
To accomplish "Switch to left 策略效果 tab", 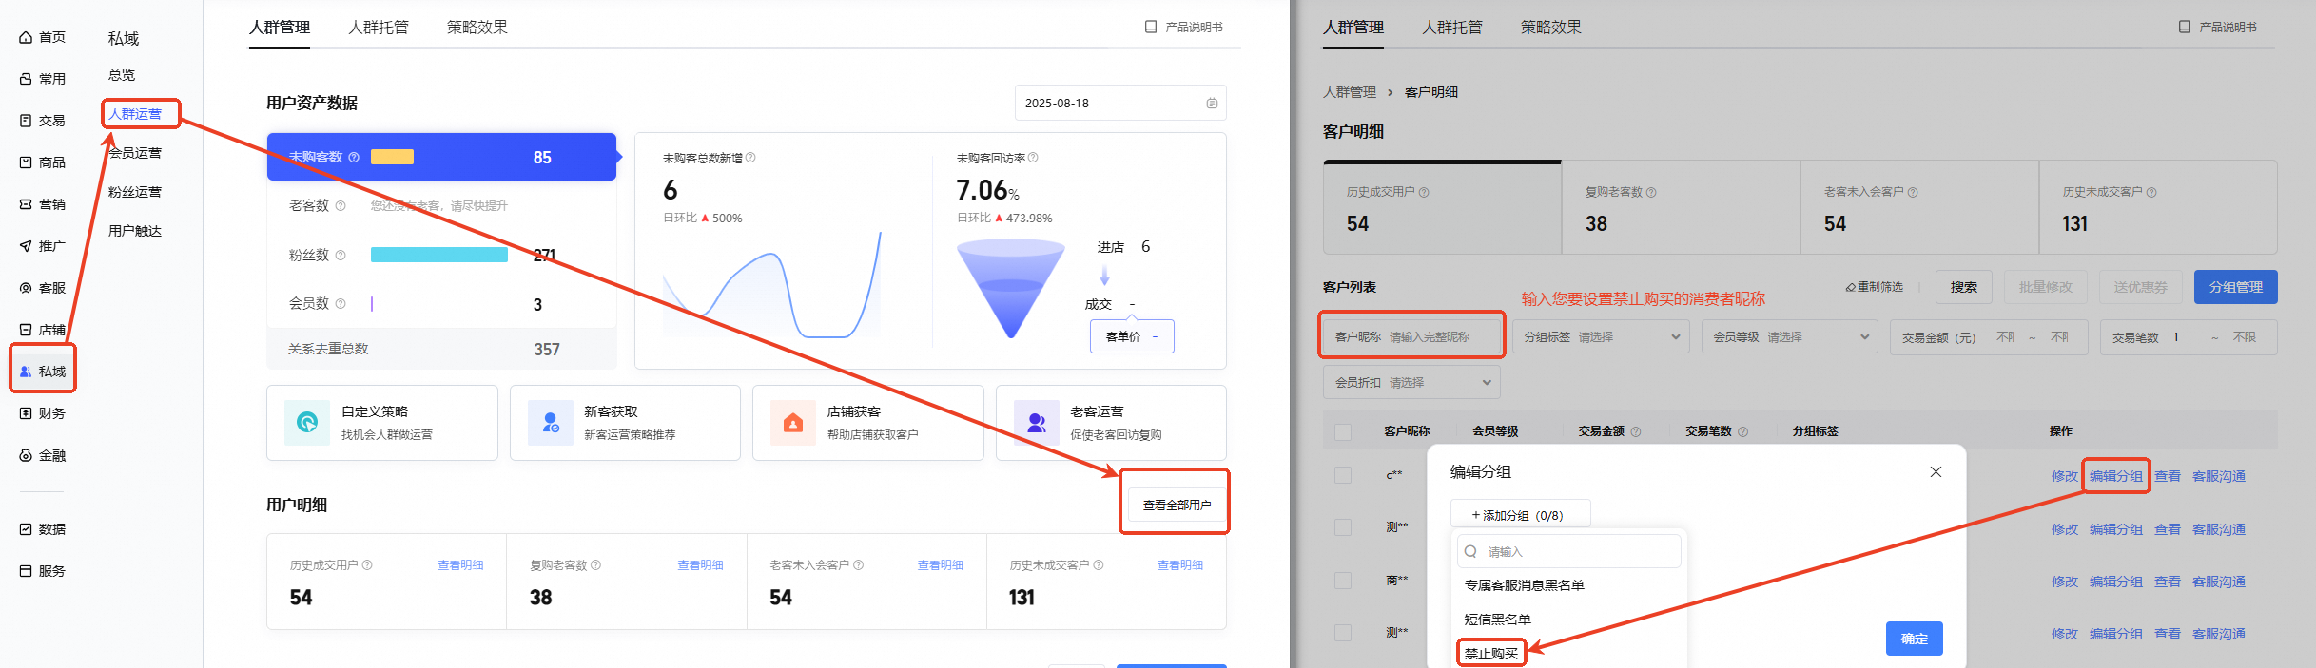I will pyautogui.click(x=477, y=28).
